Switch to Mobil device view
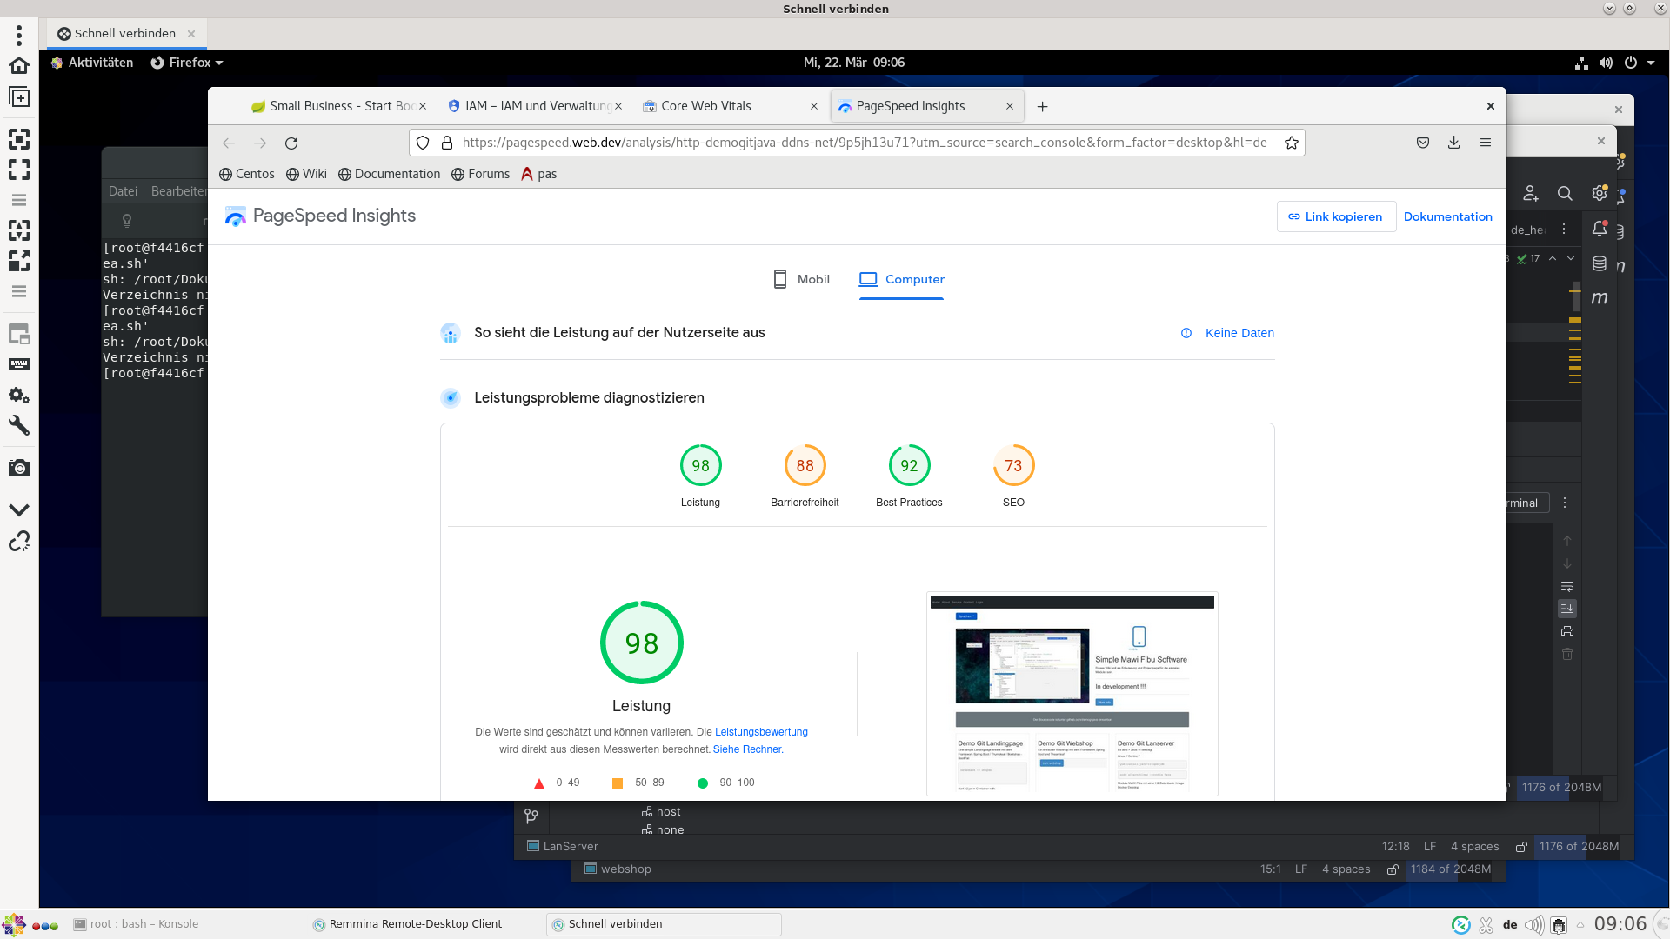Image resolution: width=1670 pixels, height=939 pixels. pyautogui.click(x=801, y=279)
